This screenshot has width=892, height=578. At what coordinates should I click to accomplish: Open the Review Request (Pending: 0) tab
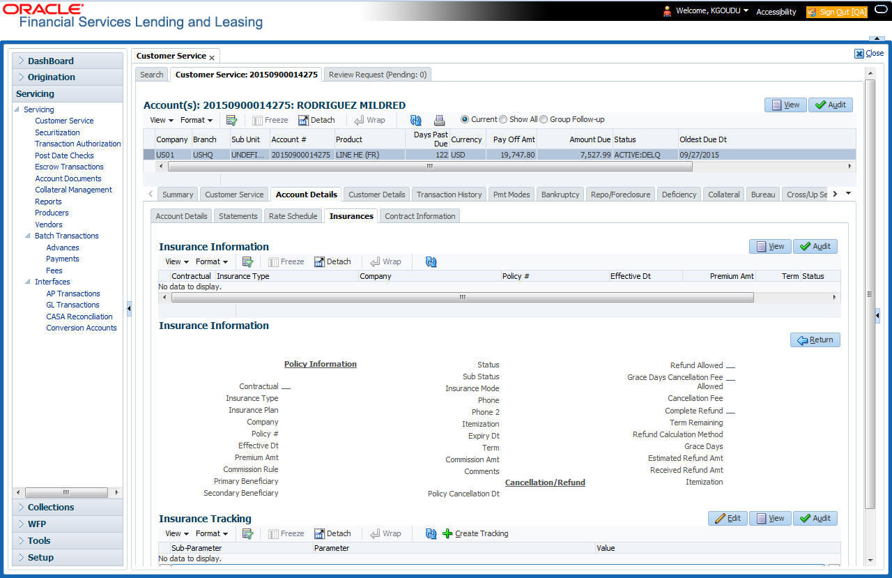coord(378,75)
